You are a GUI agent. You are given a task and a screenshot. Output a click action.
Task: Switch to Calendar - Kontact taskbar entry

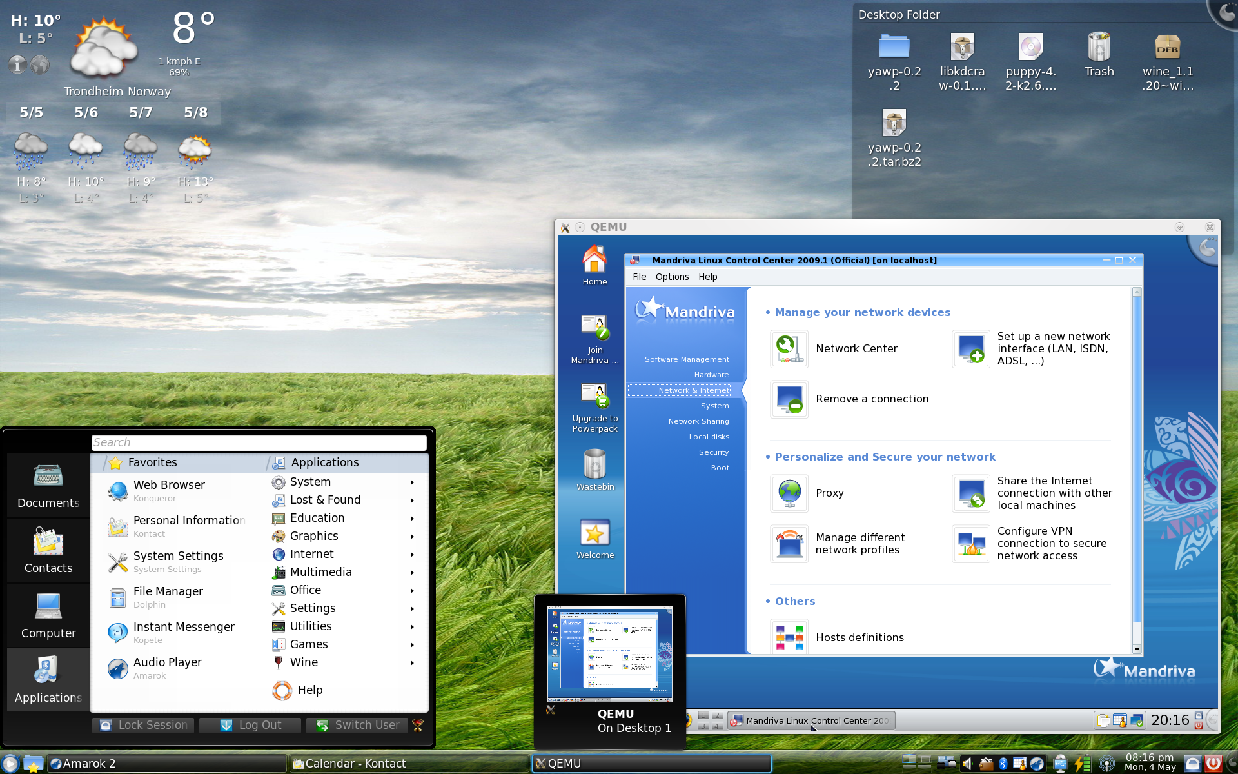[x=409, y=764]
